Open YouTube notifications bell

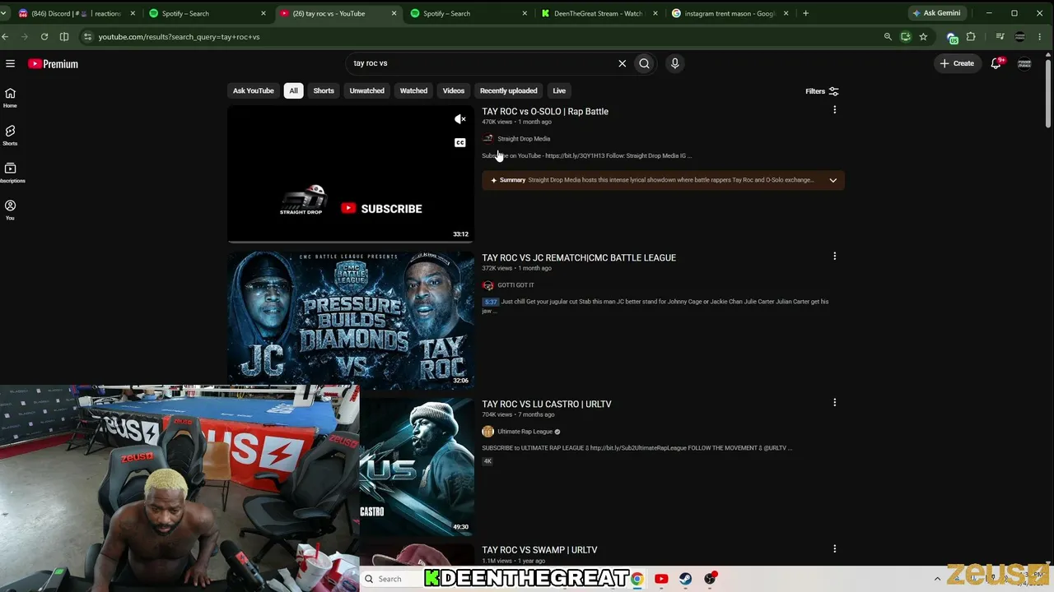996,63
